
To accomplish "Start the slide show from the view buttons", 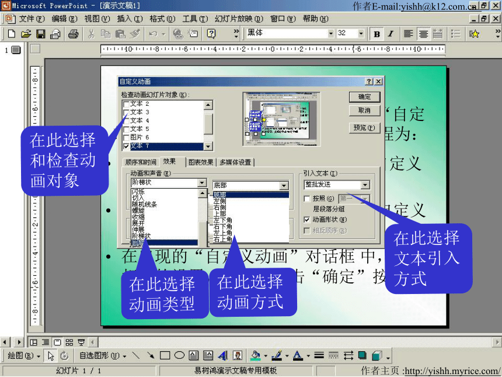I will 81,343.
